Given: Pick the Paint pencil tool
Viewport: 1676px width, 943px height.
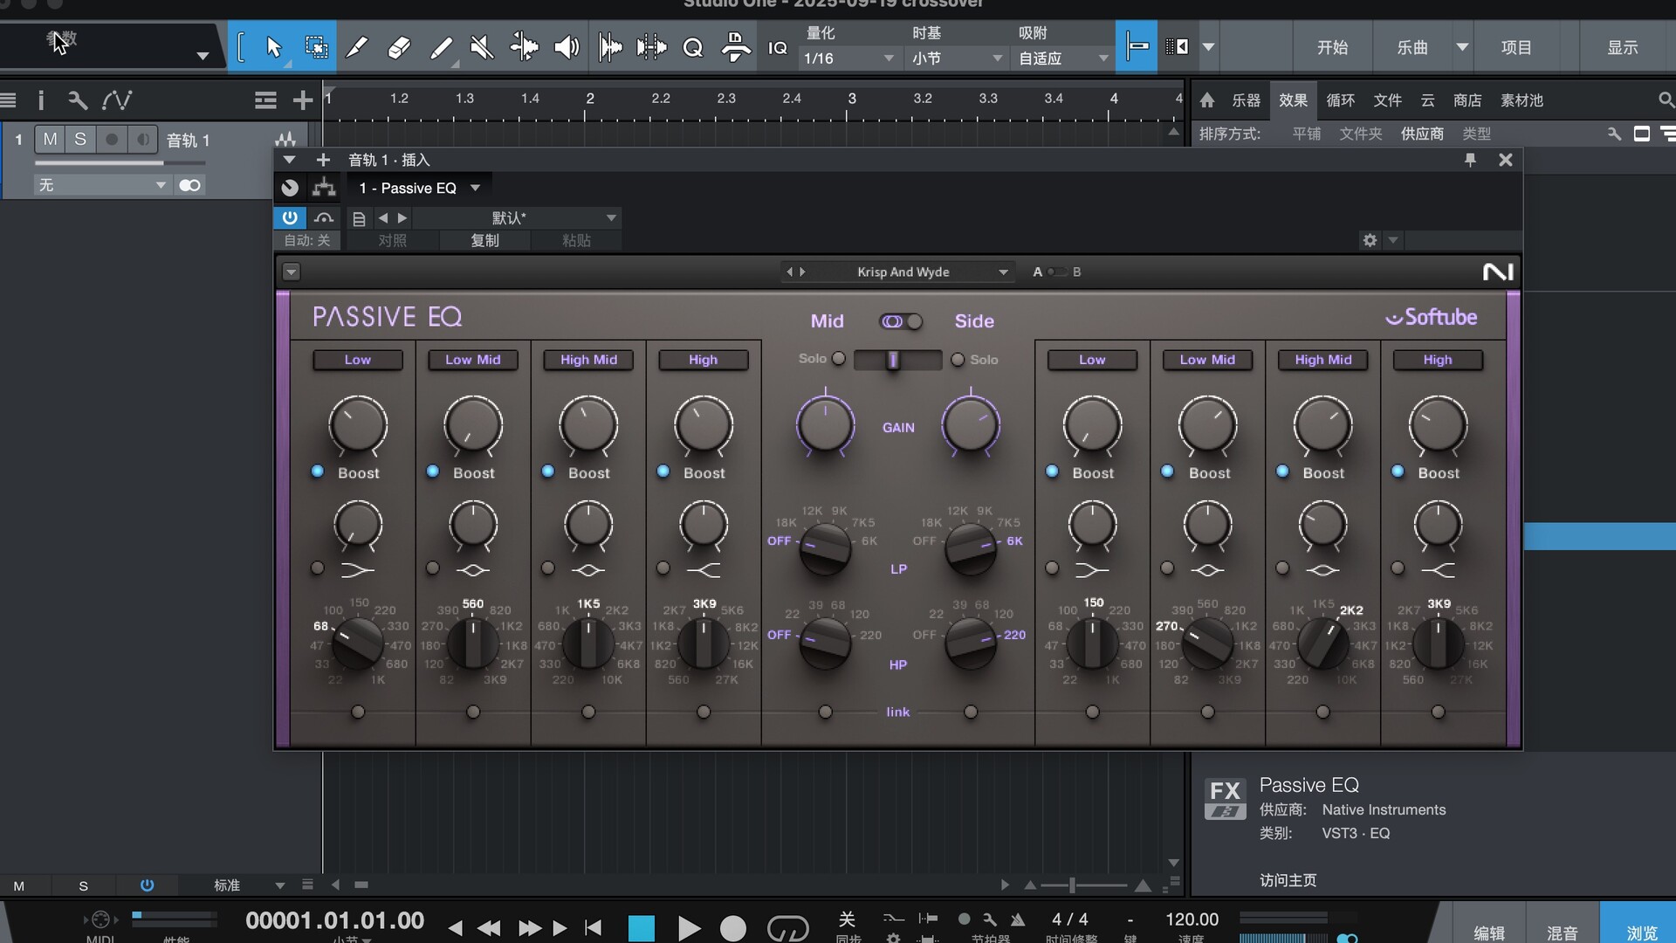Looking at the screenshot, I should point(442,47).
